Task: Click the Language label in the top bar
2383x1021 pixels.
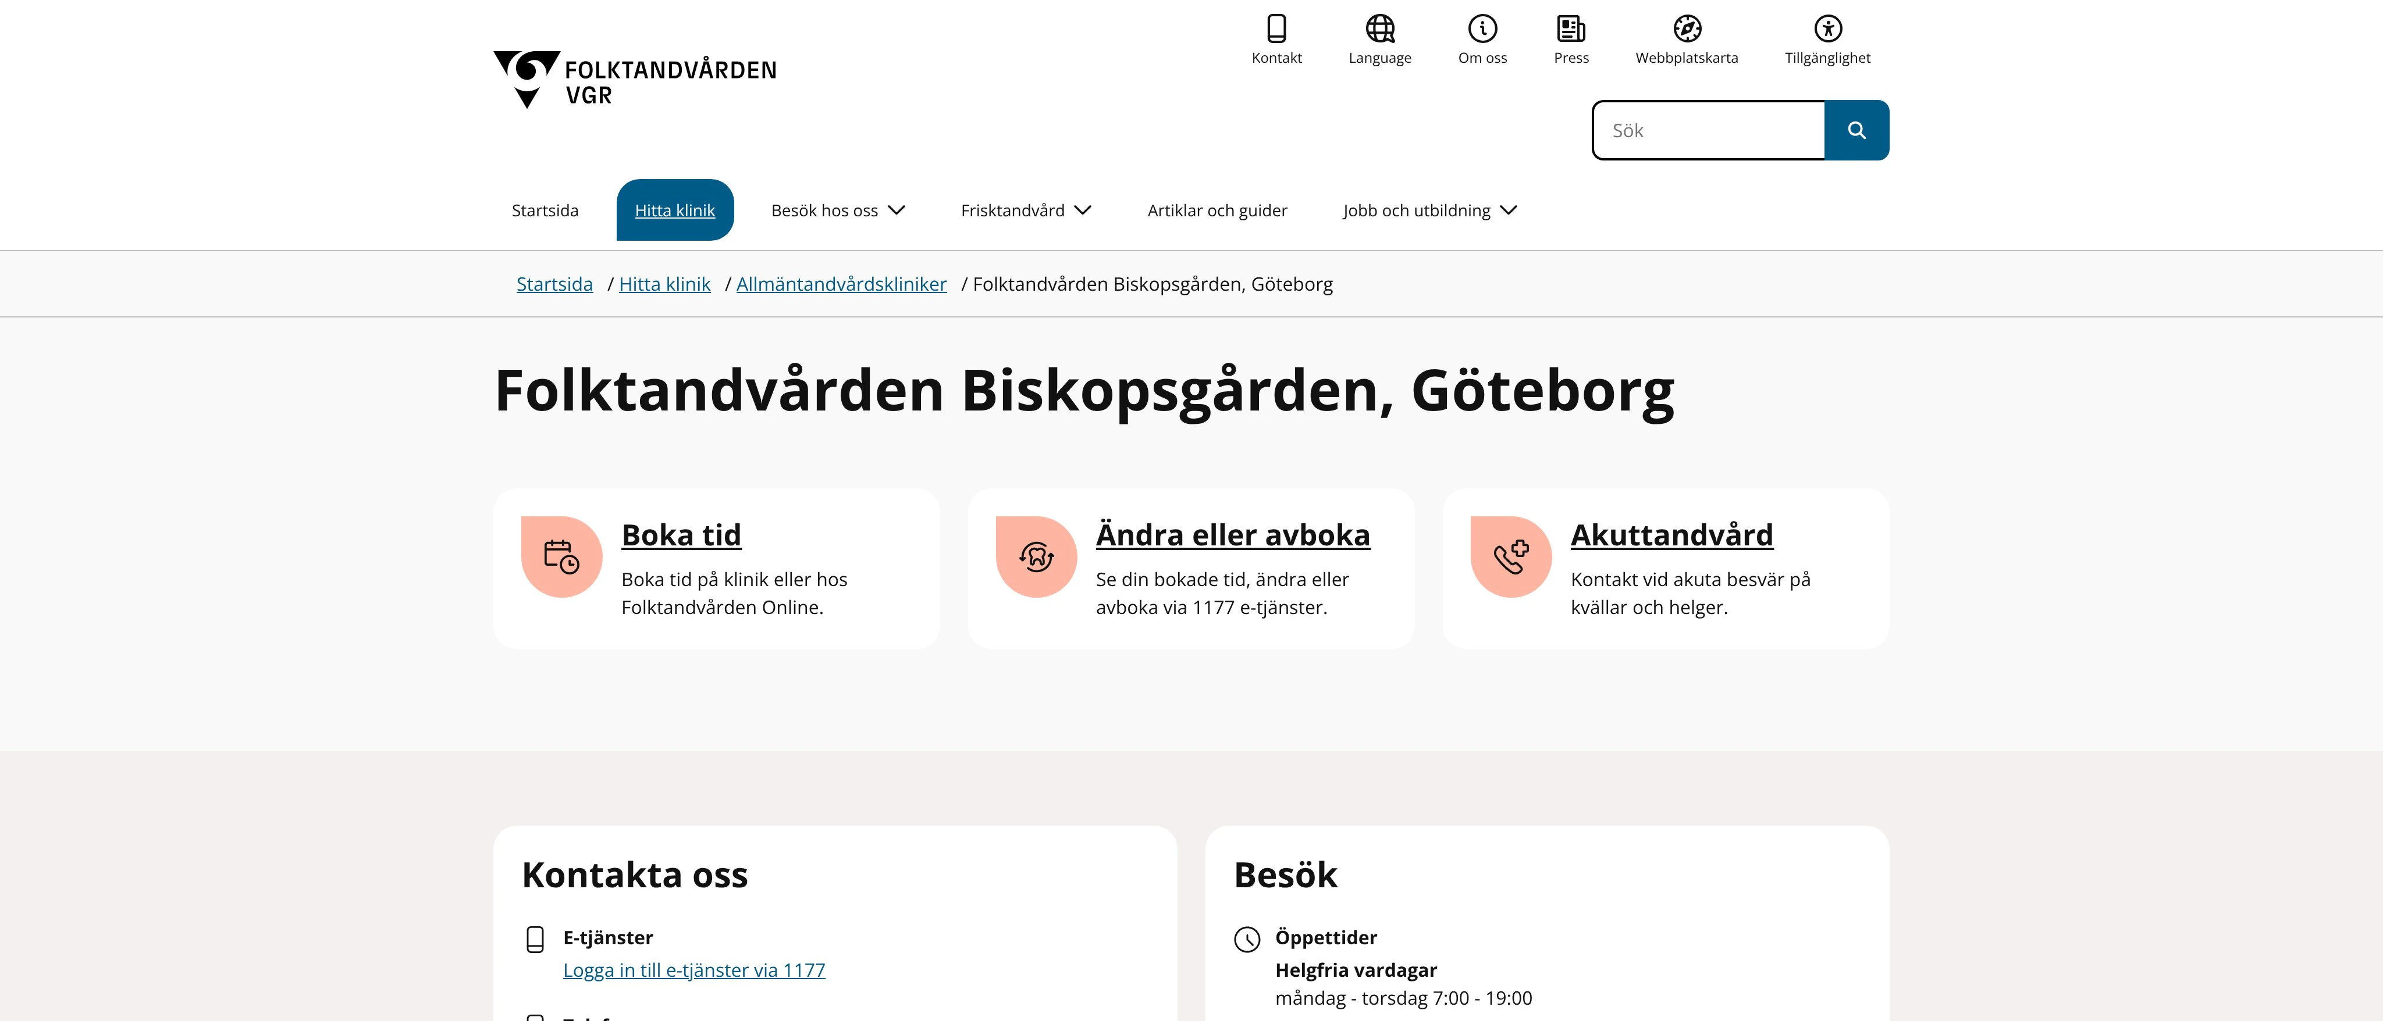Action: pyautogui.click(x=1380, y=58)
